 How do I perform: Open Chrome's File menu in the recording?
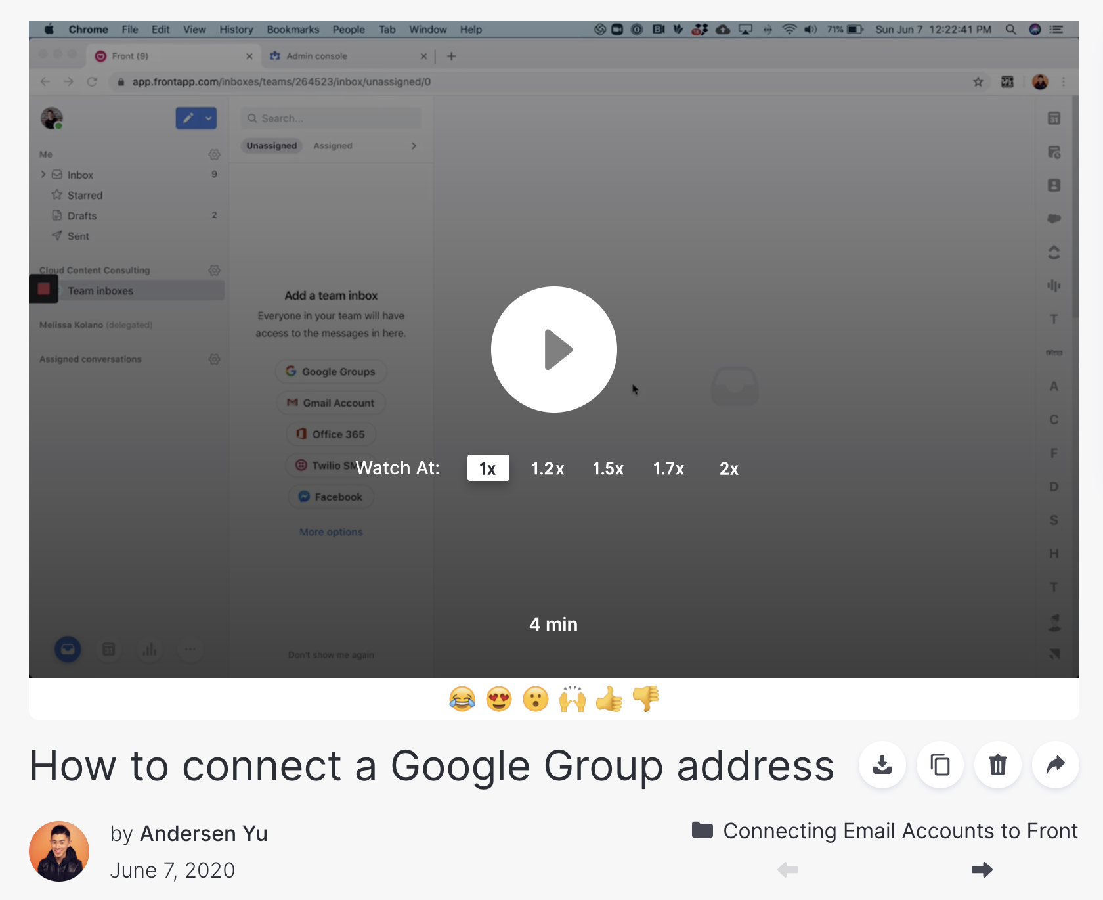point(130,30)
